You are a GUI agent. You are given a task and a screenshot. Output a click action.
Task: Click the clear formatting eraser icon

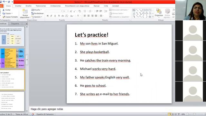[x=80, y=11]
